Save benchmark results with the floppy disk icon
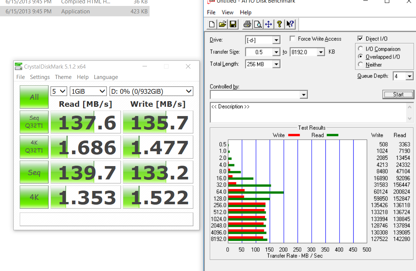The image size is (416, 271). [233, 24]
